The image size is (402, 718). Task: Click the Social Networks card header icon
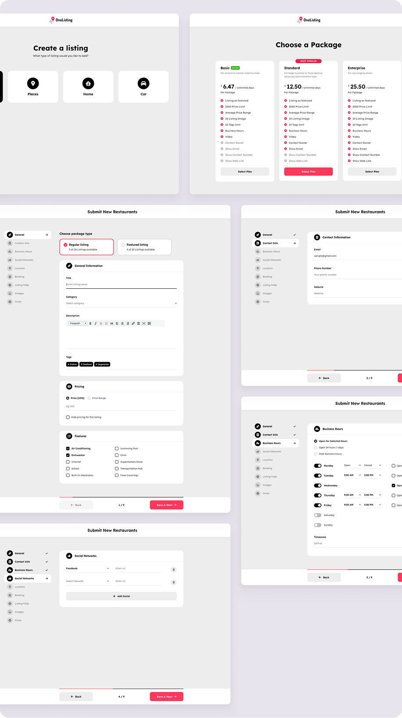click(x=69, y=556)
